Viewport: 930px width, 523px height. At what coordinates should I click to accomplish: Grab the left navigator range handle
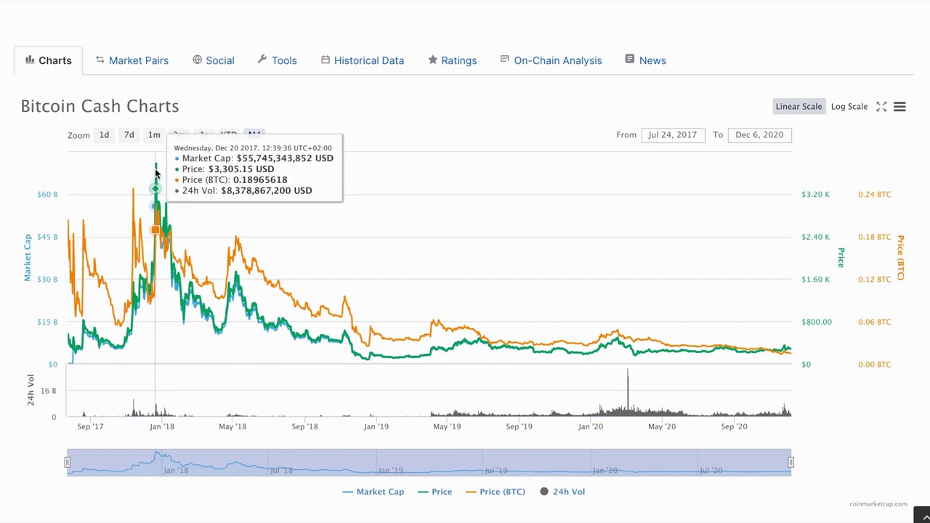67,462
